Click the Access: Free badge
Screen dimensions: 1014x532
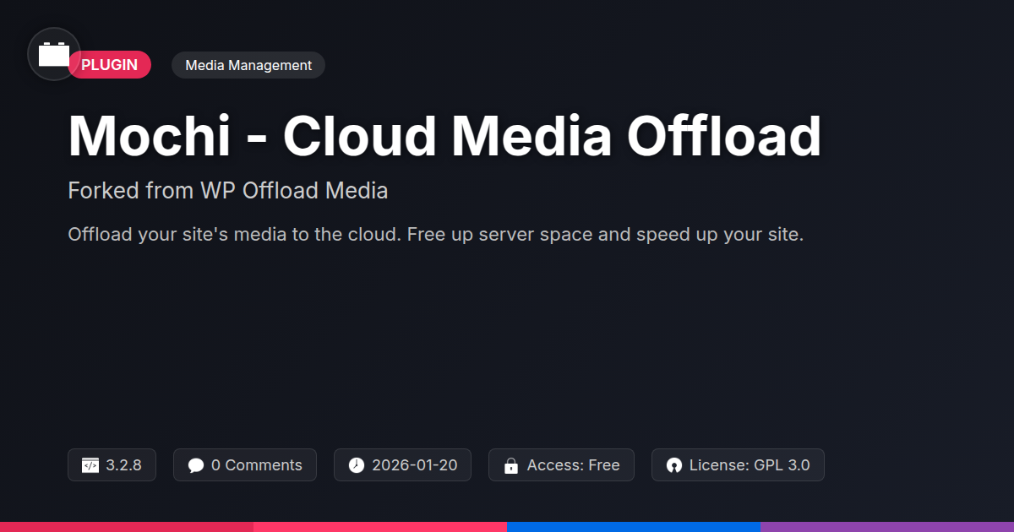(x=561, y=465)
